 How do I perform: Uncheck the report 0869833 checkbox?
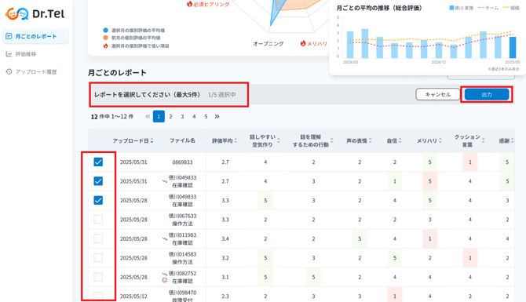[x=98, y=162]
